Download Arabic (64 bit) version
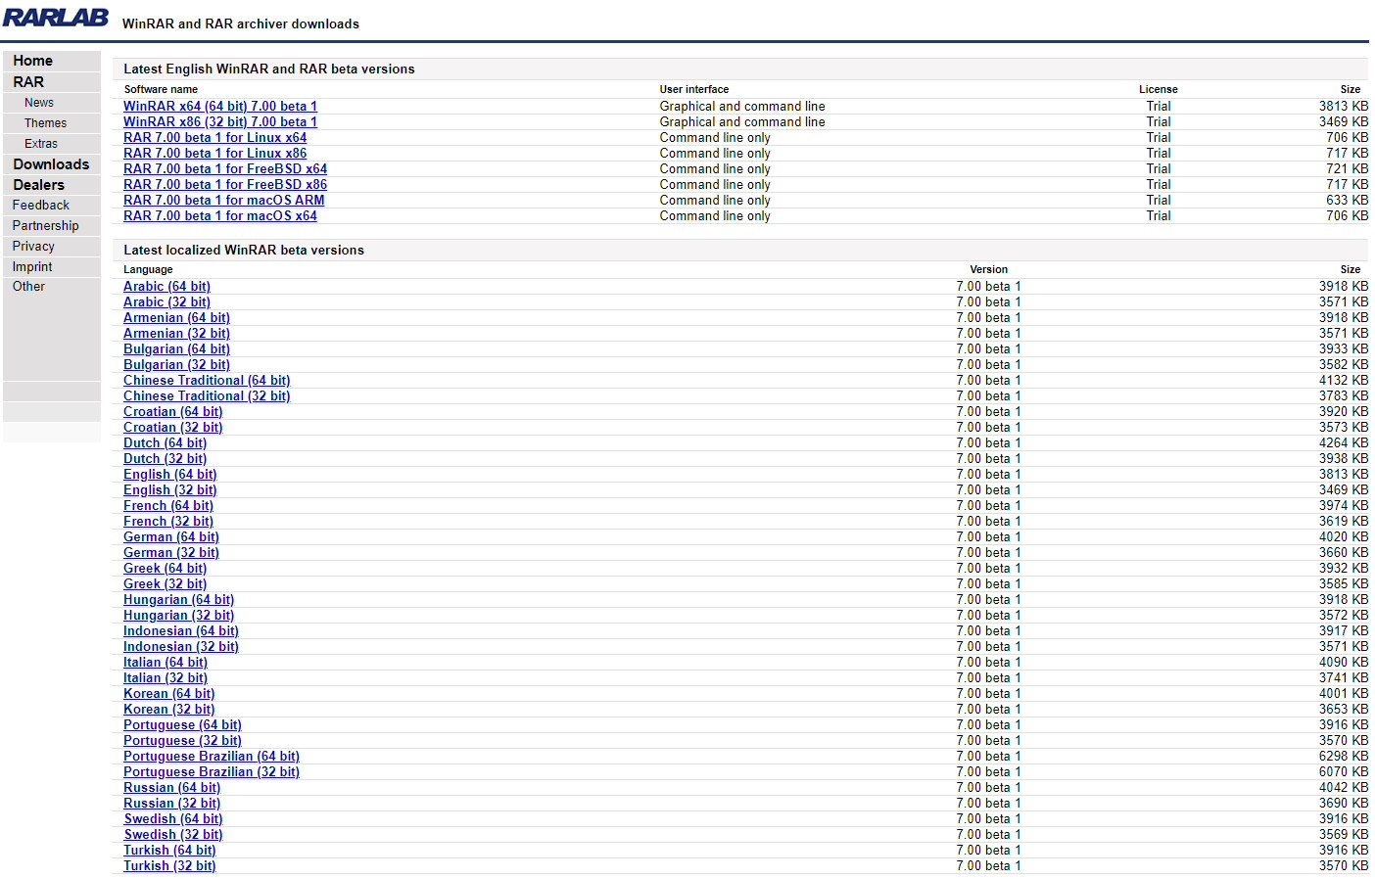The image size is (1375, 879). click(166, 287)
